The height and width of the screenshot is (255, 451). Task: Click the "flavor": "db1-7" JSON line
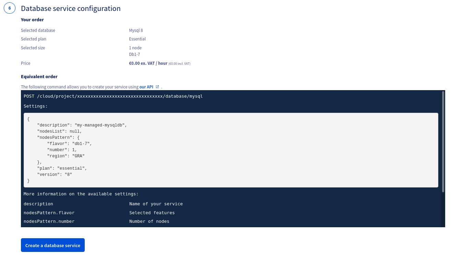click(x=70, y=144)
